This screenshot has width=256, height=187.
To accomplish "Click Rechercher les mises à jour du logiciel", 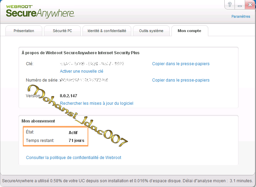I will pos(96,103).
